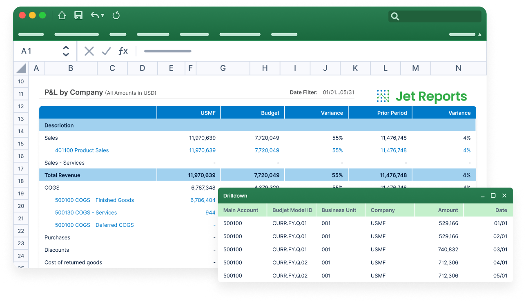Click the Amount column header in the Drilldown
Viewport: 526px width, 302px height.
coord(448,210)
